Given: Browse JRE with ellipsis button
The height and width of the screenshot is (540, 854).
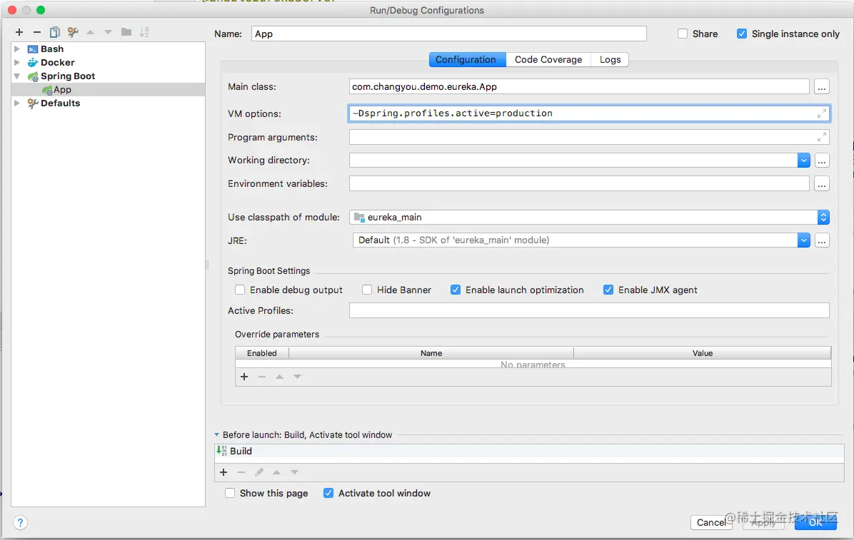Looking at the screenshot, I should pos(822,240).
